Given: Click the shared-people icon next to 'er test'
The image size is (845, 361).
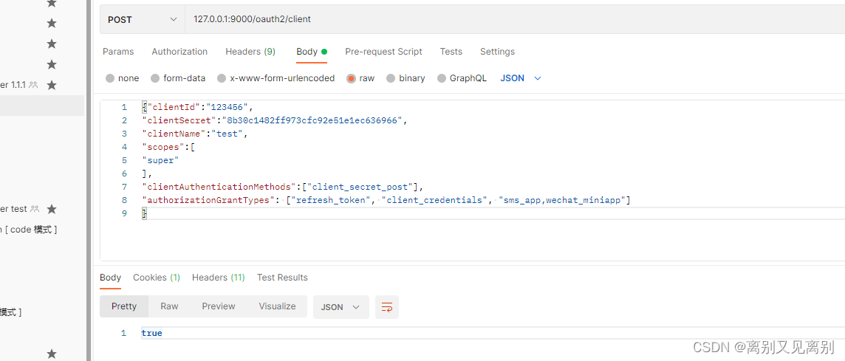Looking at the screenshot, I should (x=35, y=208).
